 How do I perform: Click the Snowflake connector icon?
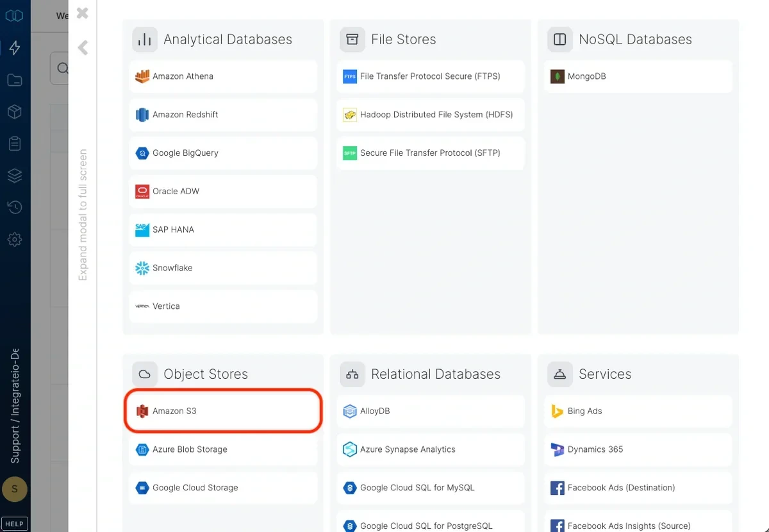click(142, 267)
